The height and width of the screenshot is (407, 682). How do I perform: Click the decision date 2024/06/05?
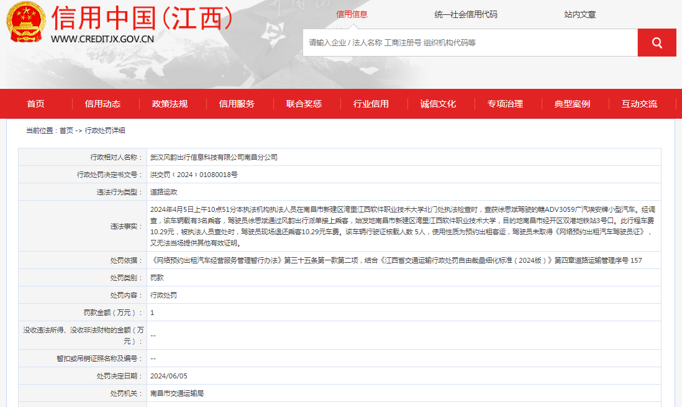pyautogui.click(x=169, y=376)
